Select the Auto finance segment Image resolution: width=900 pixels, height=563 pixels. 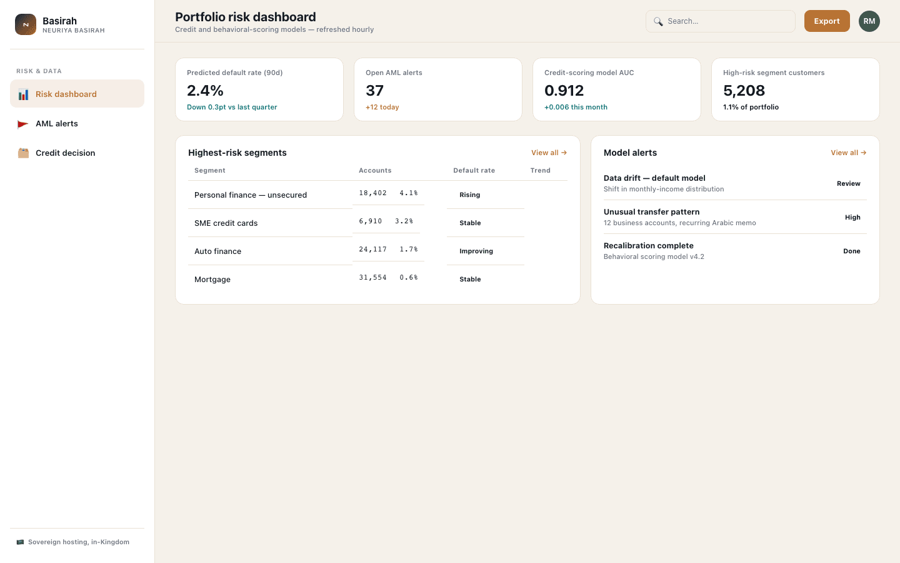click(377, 251)
